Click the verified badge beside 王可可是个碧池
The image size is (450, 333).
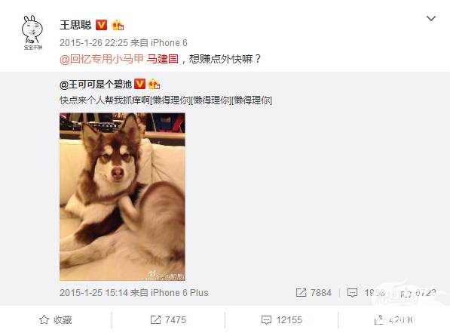point(139,84)
